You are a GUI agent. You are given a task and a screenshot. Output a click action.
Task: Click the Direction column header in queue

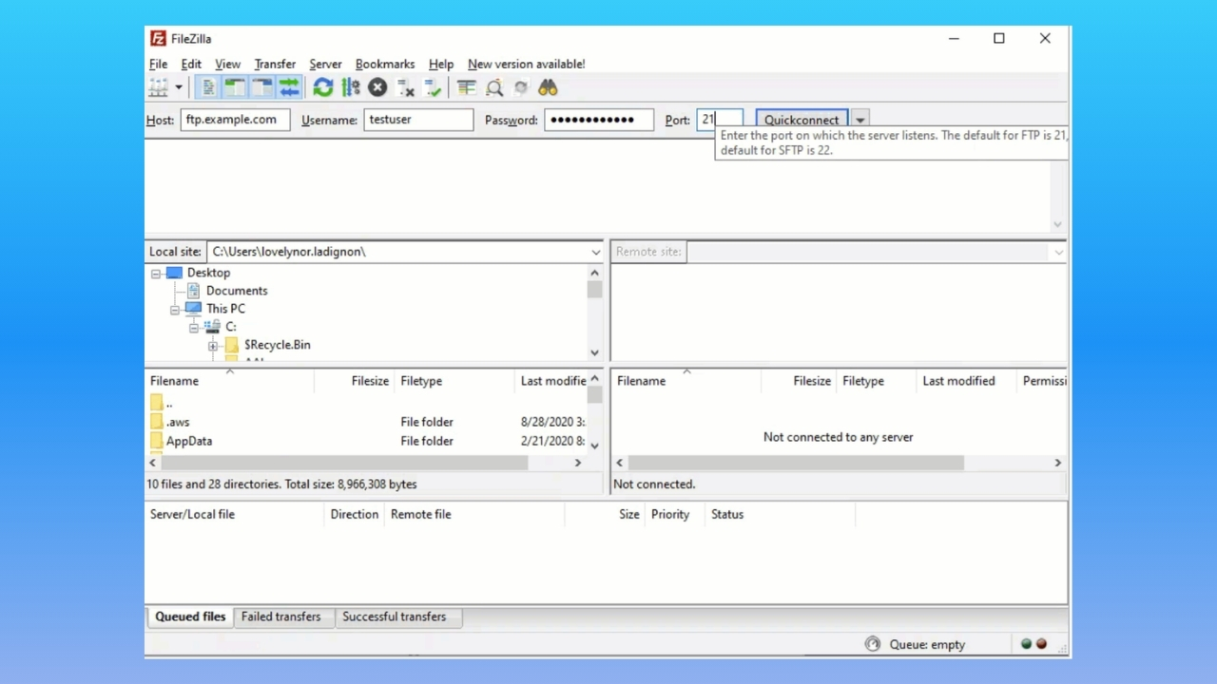pos(354,514)
